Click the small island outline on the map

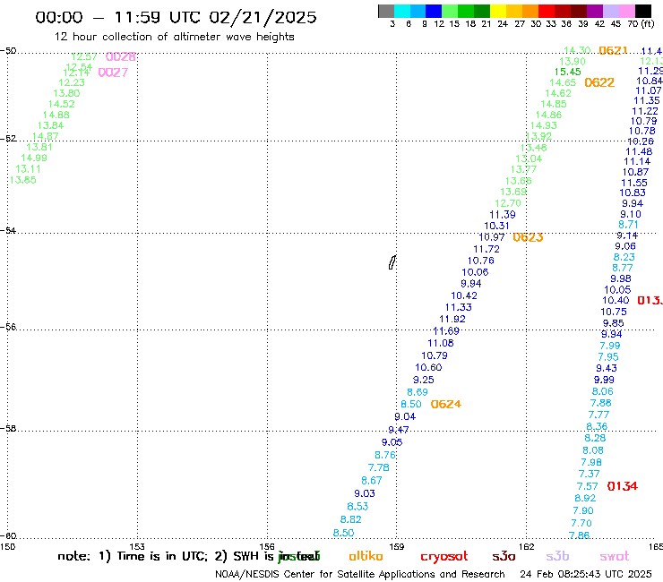[x=392, y=262]
